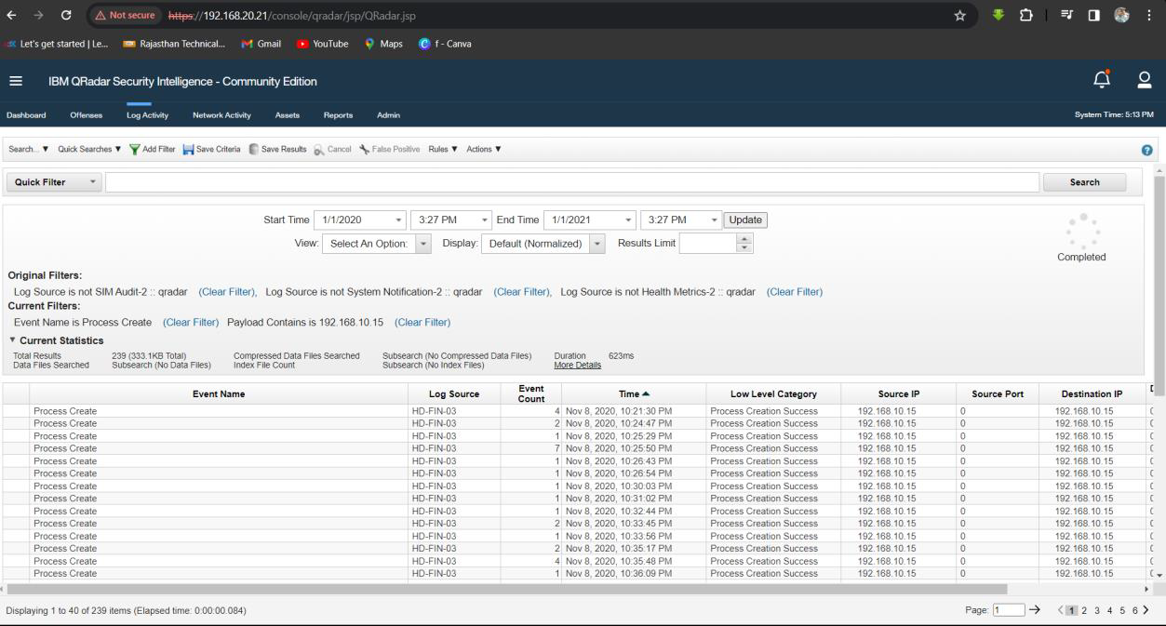Click the horizontal scrollbar under the table
This screenshot has height=626, width=1166.
(507, 589)
